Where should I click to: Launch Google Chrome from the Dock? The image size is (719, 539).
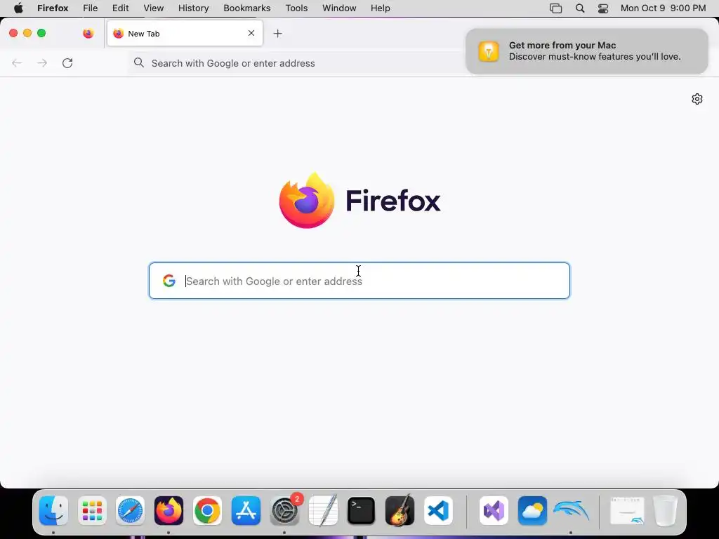pyautogui.click(x=207, y=511)
